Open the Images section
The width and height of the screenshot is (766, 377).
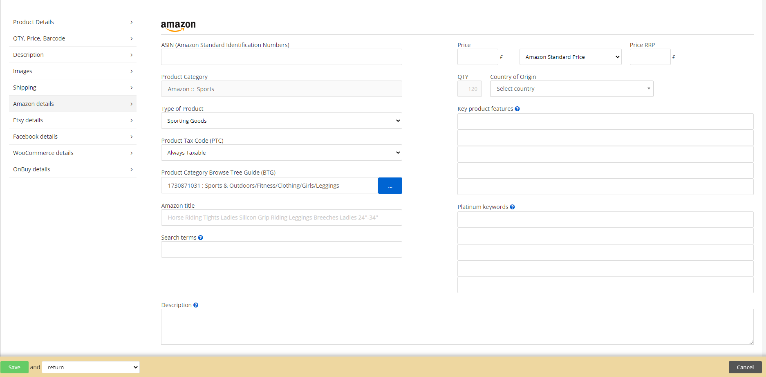(x=73, y=71)
